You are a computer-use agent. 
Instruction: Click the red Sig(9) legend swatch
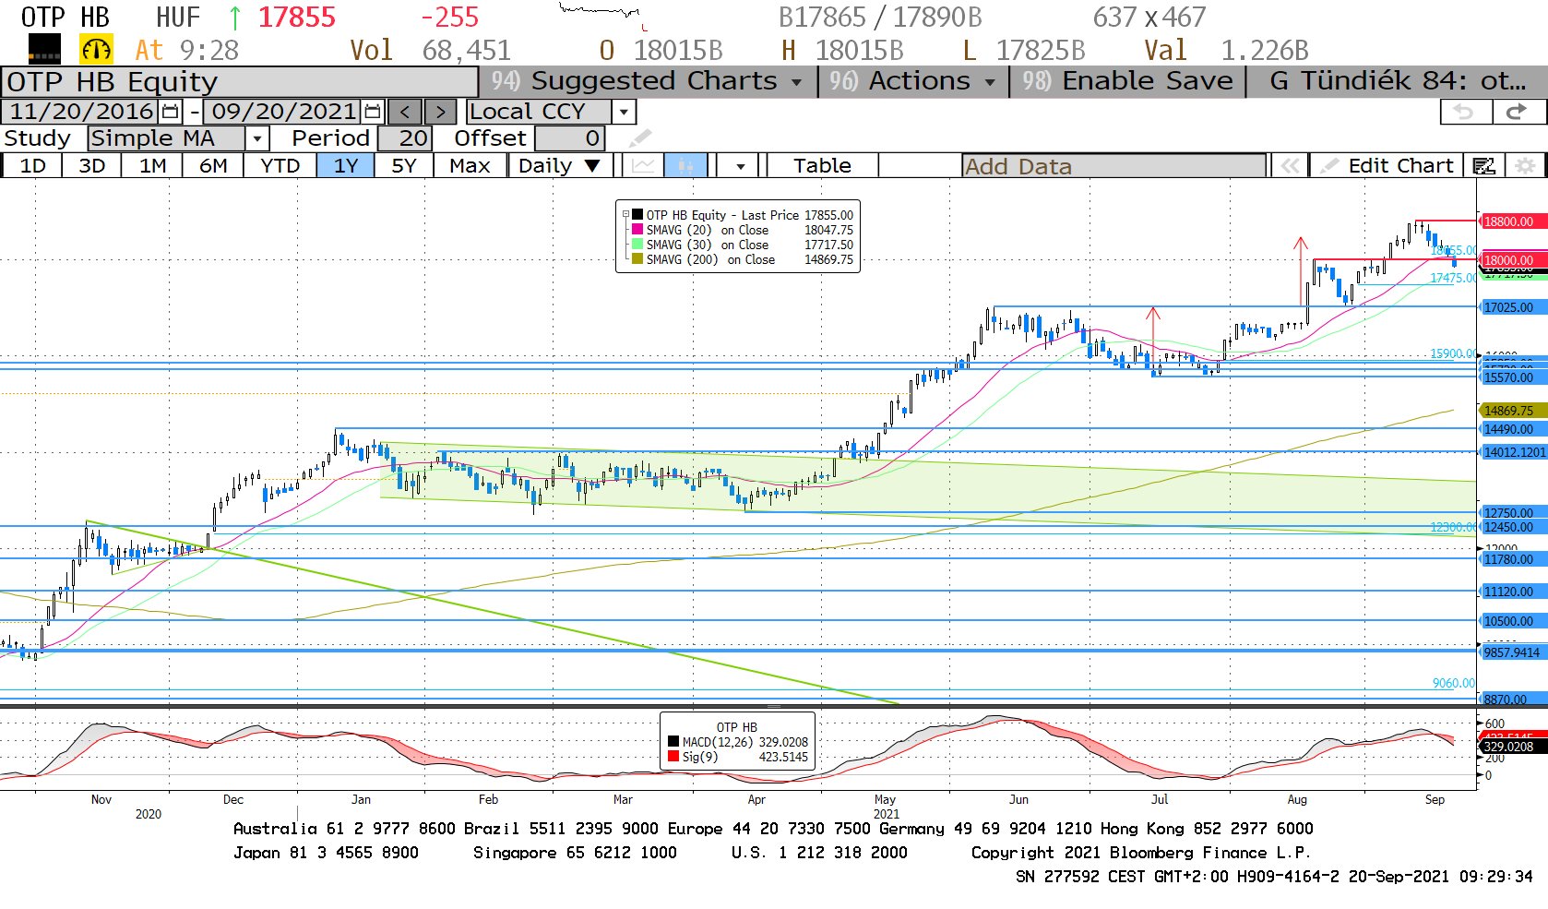coord(673,757)
